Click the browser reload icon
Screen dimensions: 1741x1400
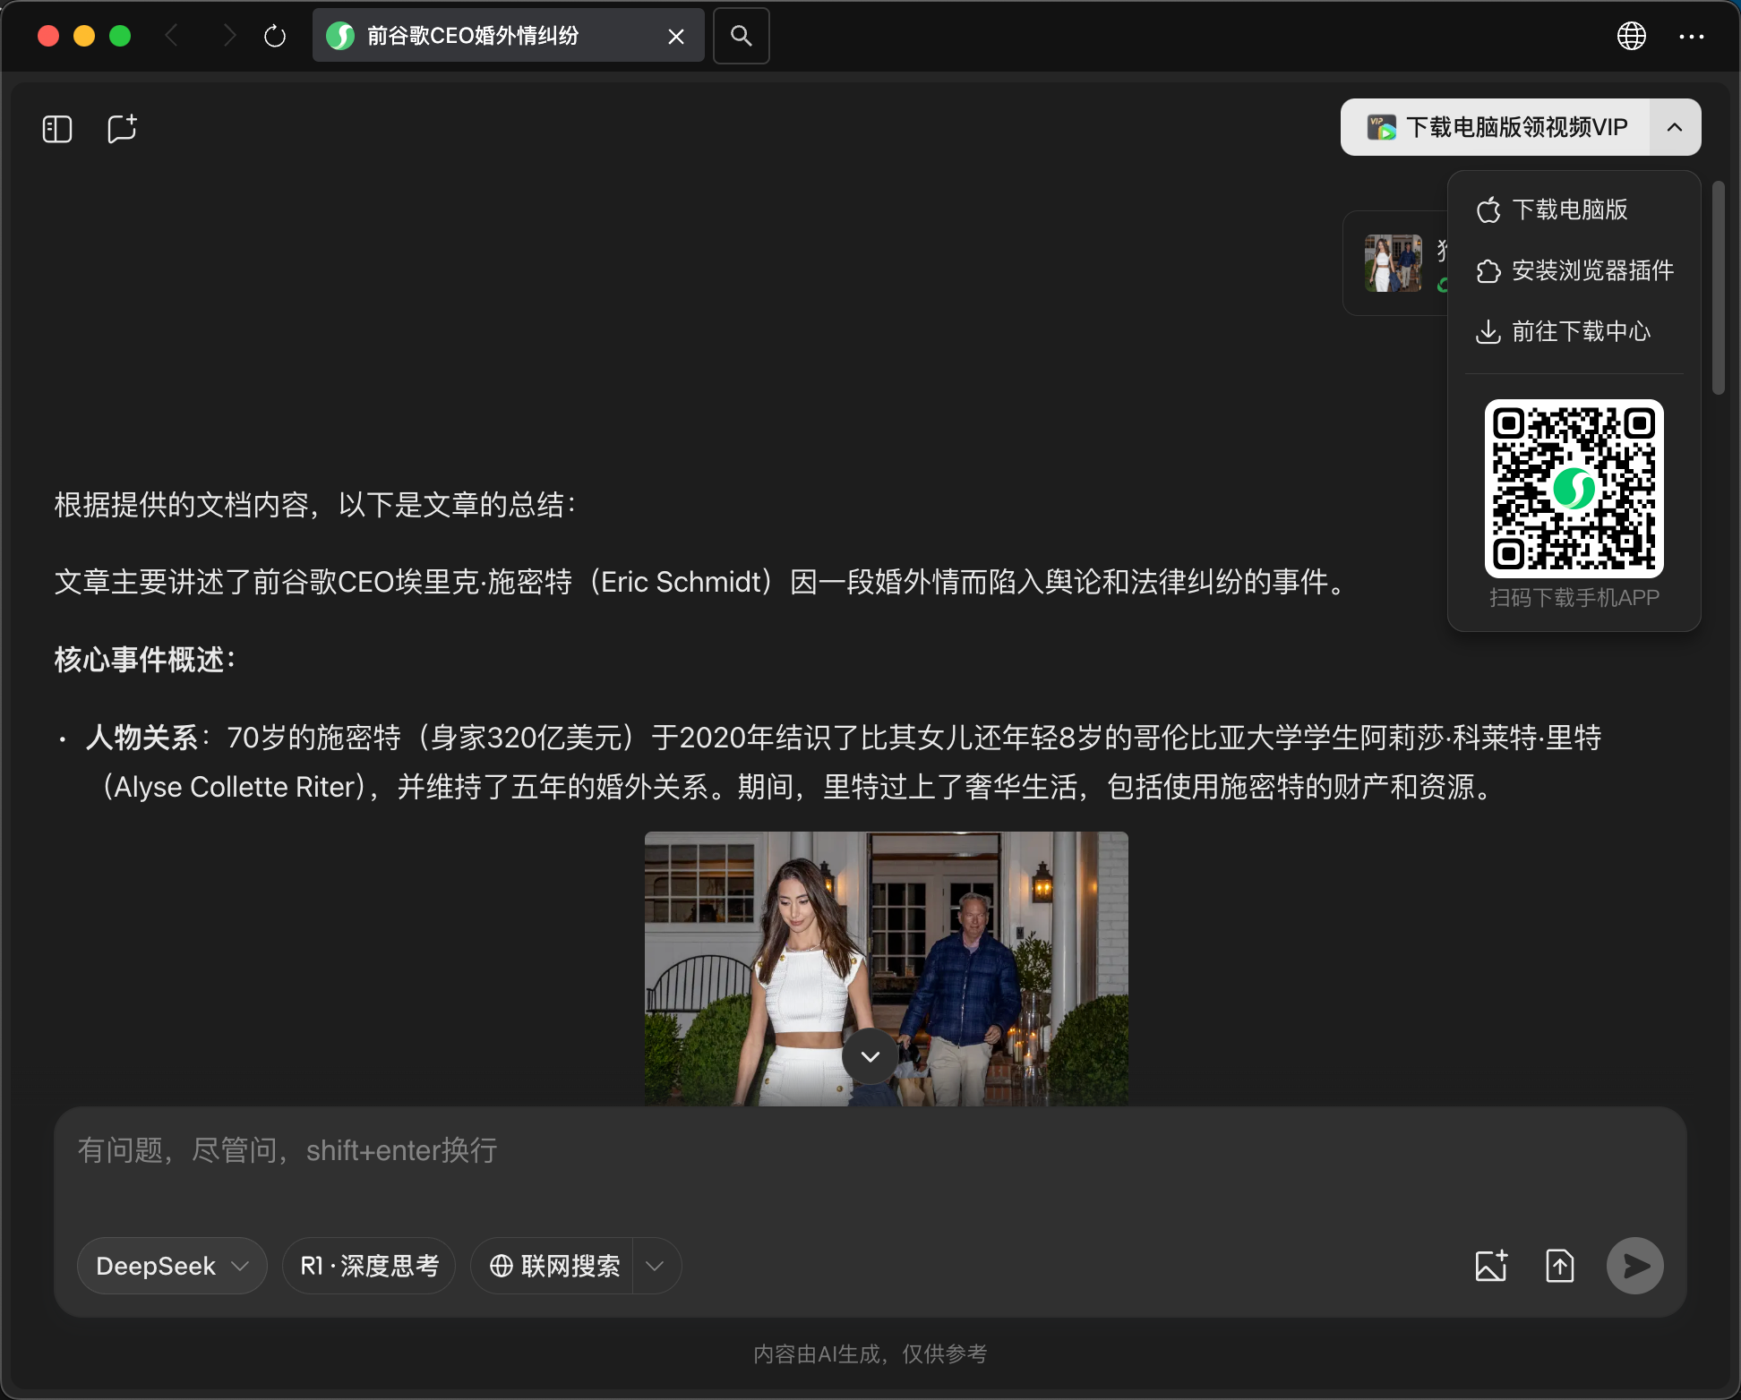(275, 36)
